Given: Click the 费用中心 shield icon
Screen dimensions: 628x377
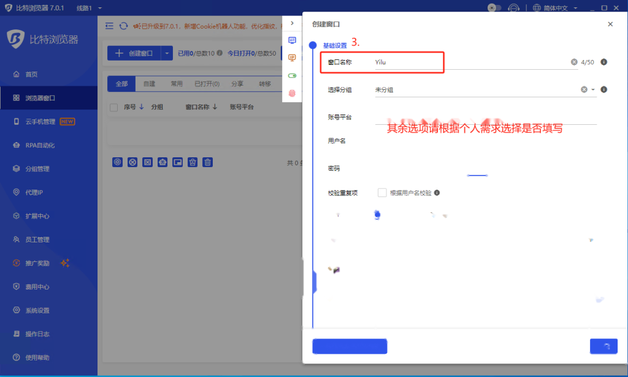Looking at the screenshot, I should click(17, 286).
